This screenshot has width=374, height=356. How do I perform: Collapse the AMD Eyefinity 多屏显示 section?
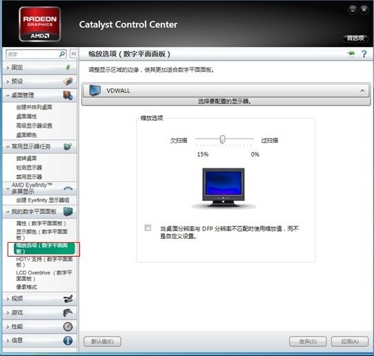[x=8, y=188]
